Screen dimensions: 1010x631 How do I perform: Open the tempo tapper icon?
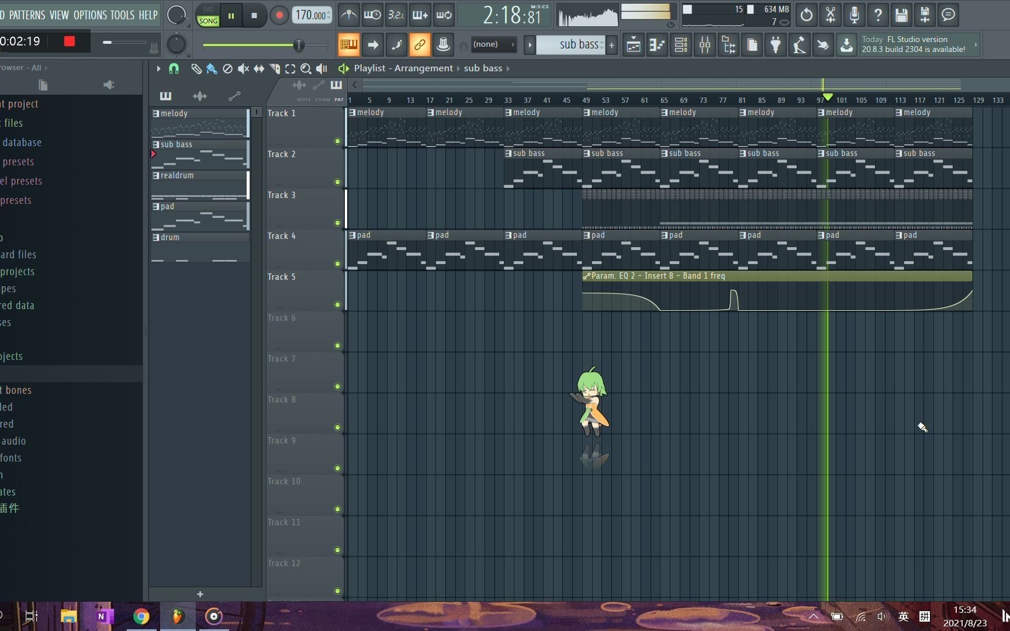799,45
